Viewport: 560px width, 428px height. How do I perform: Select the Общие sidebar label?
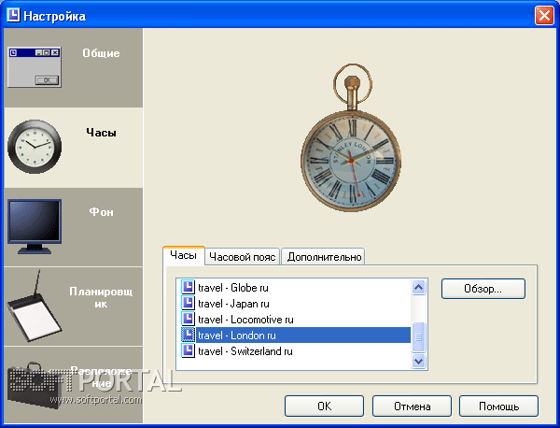coord(101,53)
